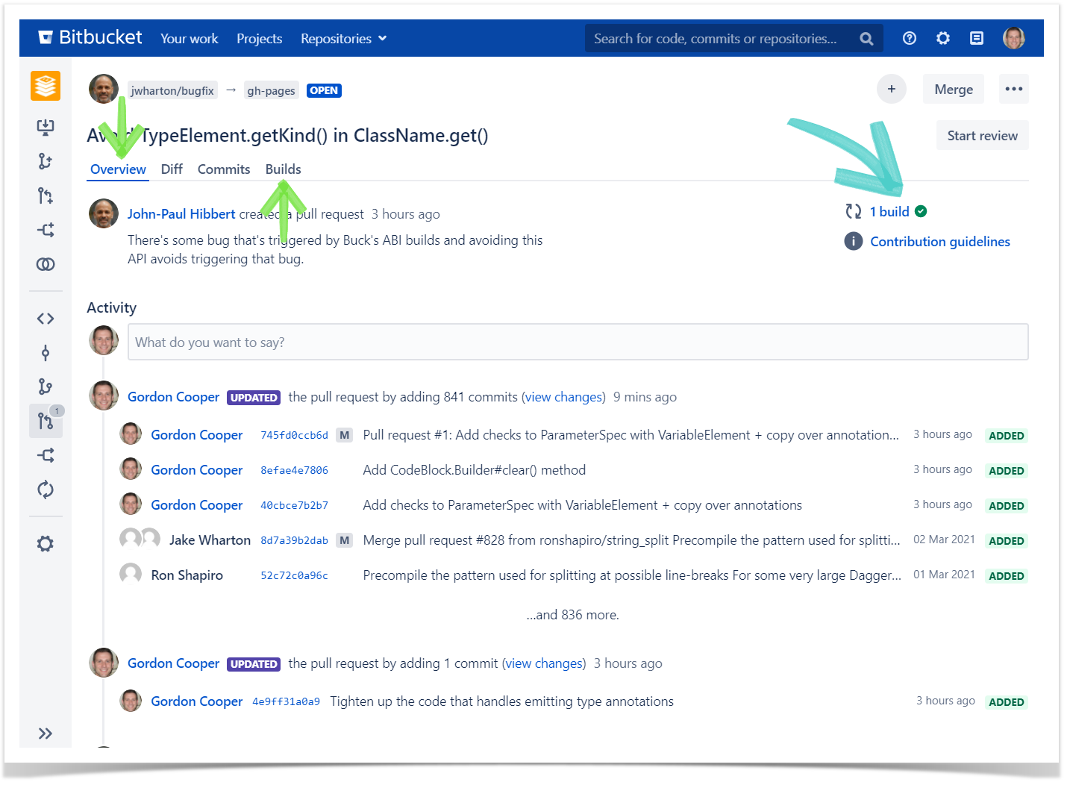Viewport: 1070px width, 785px height.
Task: Click the pull request author avatar at top
Action: (x=104, y=89)
